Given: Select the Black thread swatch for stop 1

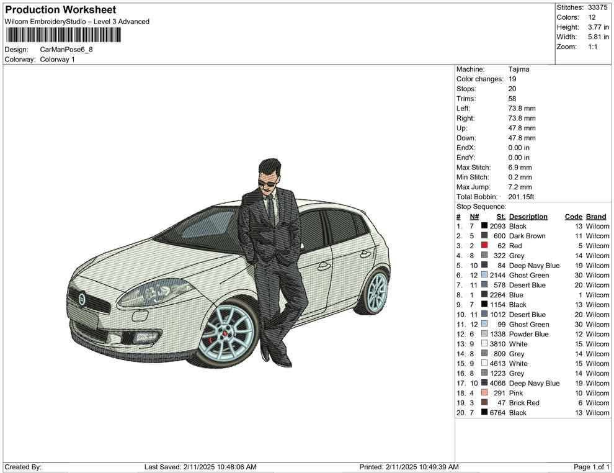Looking at the screenshot, I should coord(483,227).
